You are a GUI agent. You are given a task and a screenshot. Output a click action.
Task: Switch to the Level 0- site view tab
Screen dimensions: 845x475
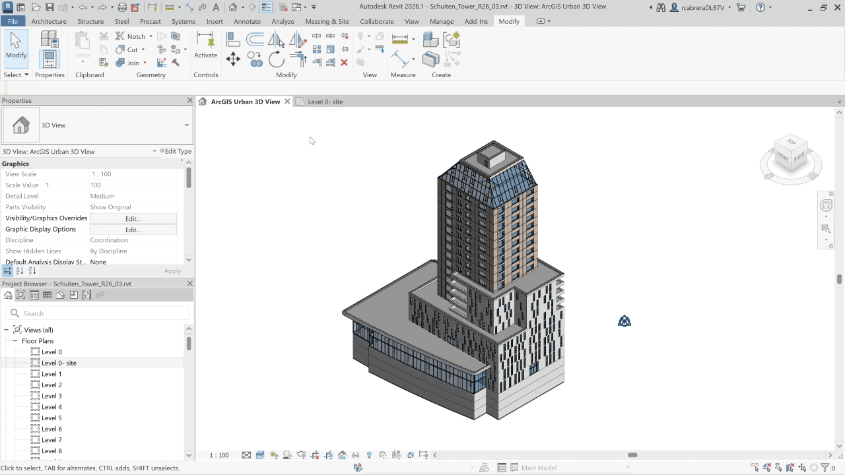325,102
